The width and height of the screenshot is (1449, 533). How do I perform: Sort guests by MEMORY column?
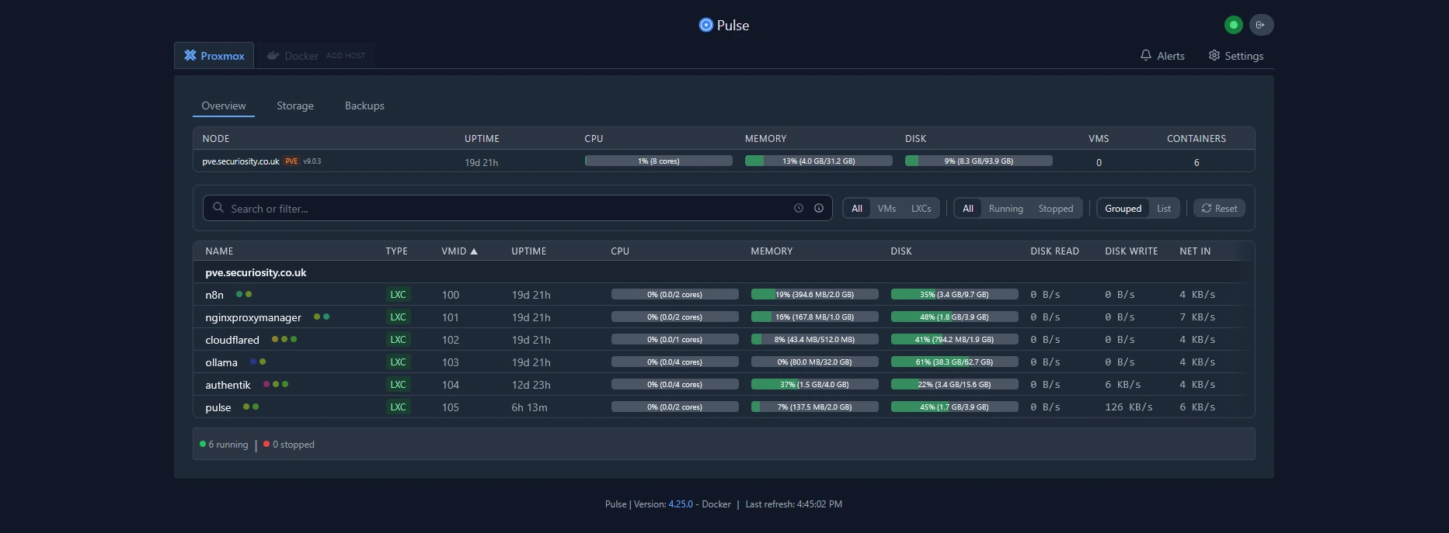point(772,251)
